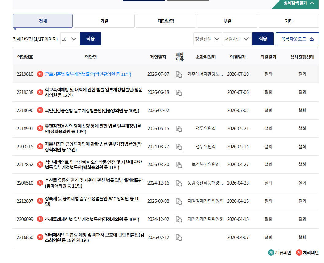Screen dimensions: 324x263
Task: Click the 의안명 column header
Action: pyautogui.click(x=91, y=57)
